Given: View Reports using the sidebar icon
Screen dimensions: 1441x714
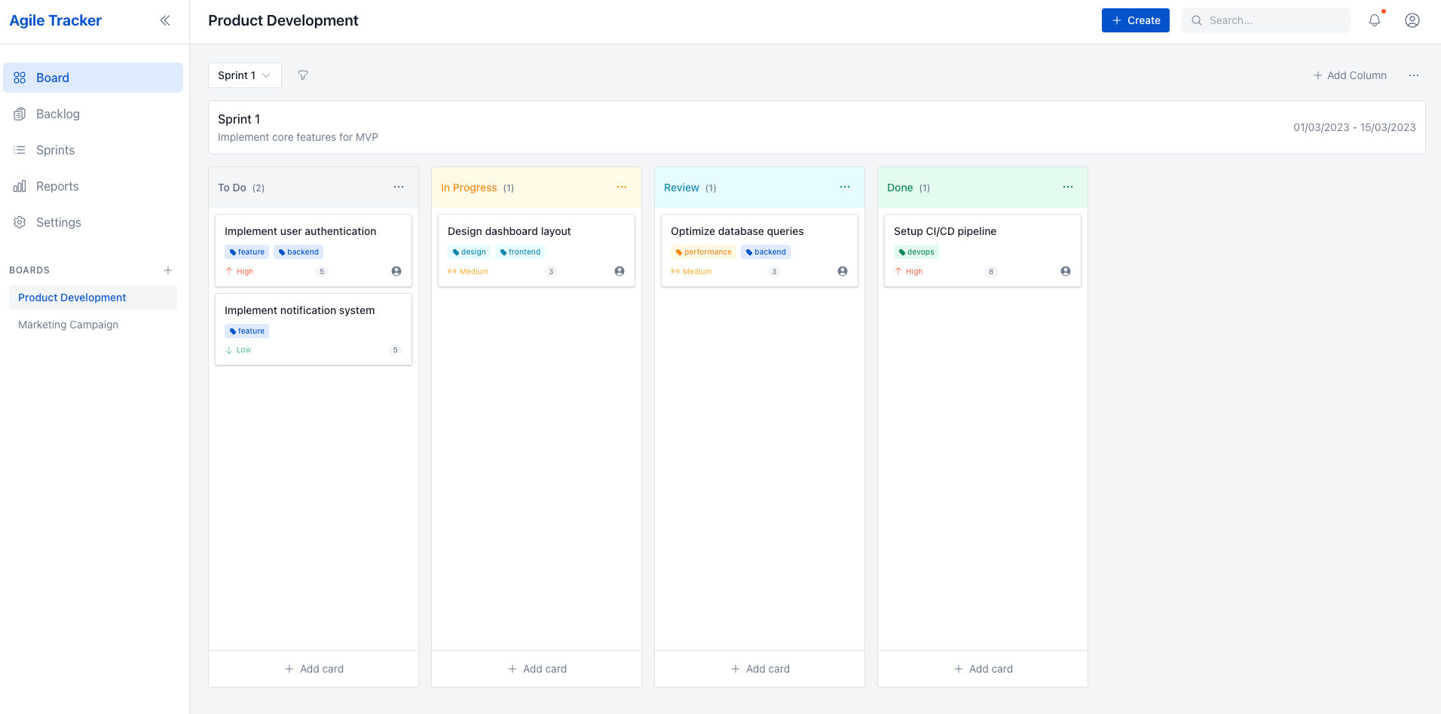Looking at the screenshot, I should (x=19, y=186).
